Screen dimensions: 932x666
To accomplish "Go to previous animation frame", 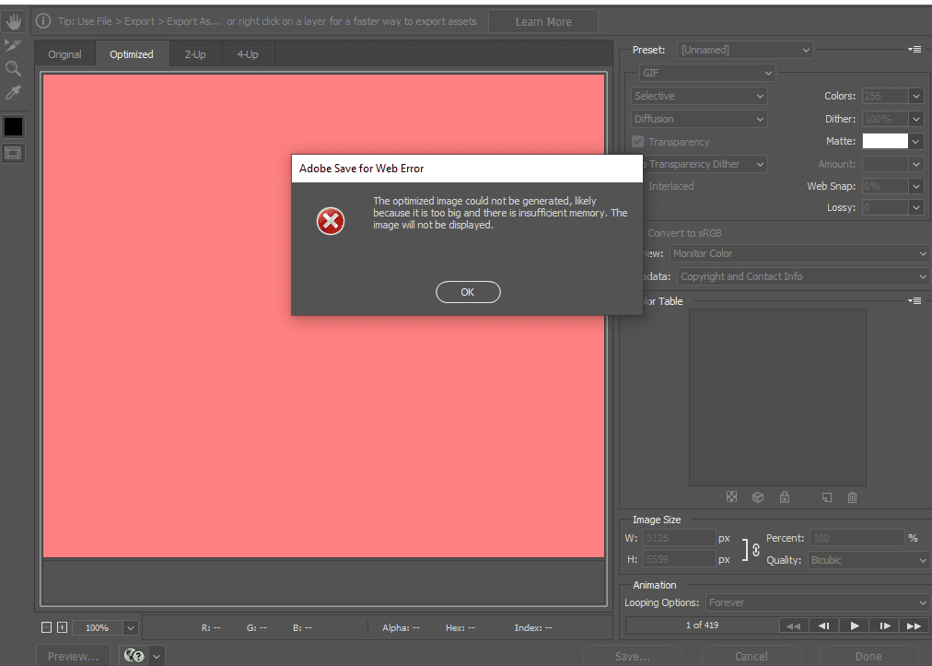I will click(x=824, y=625).
